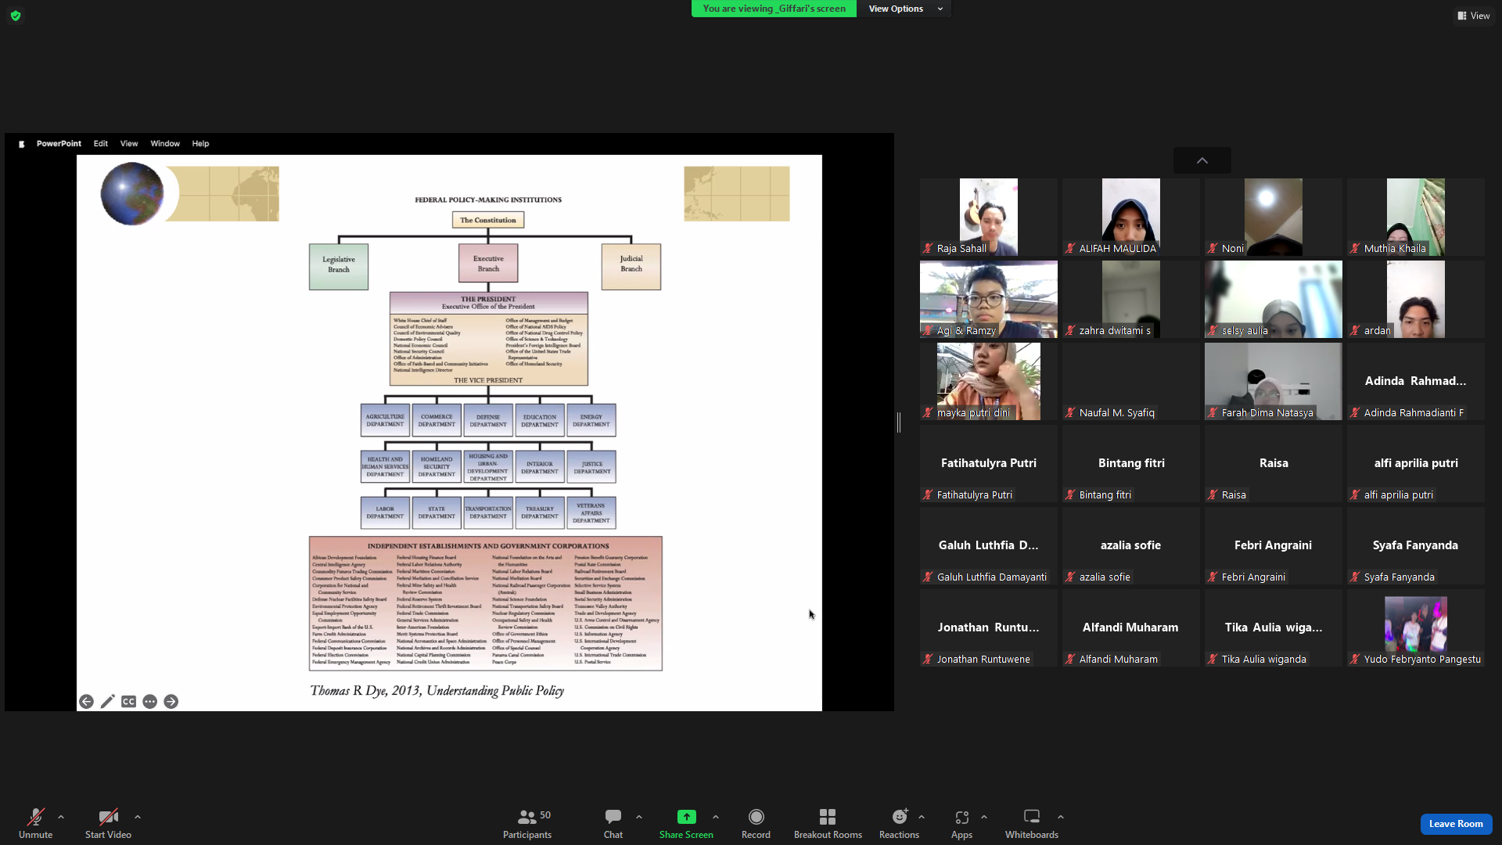Viewport: 1502px width, 845px height.
Task: Expand reactions options arrow
Action: (x=922, y=817)
